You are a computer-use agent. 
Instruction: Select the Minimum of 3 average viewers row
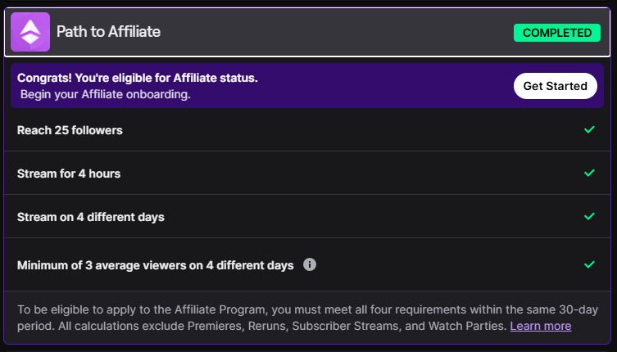coord(307,264)
